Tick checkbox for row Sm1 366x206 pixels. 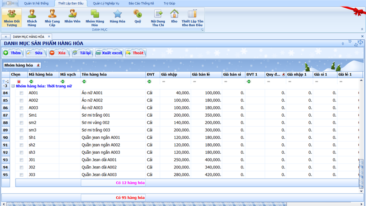(x=22, y=115)
